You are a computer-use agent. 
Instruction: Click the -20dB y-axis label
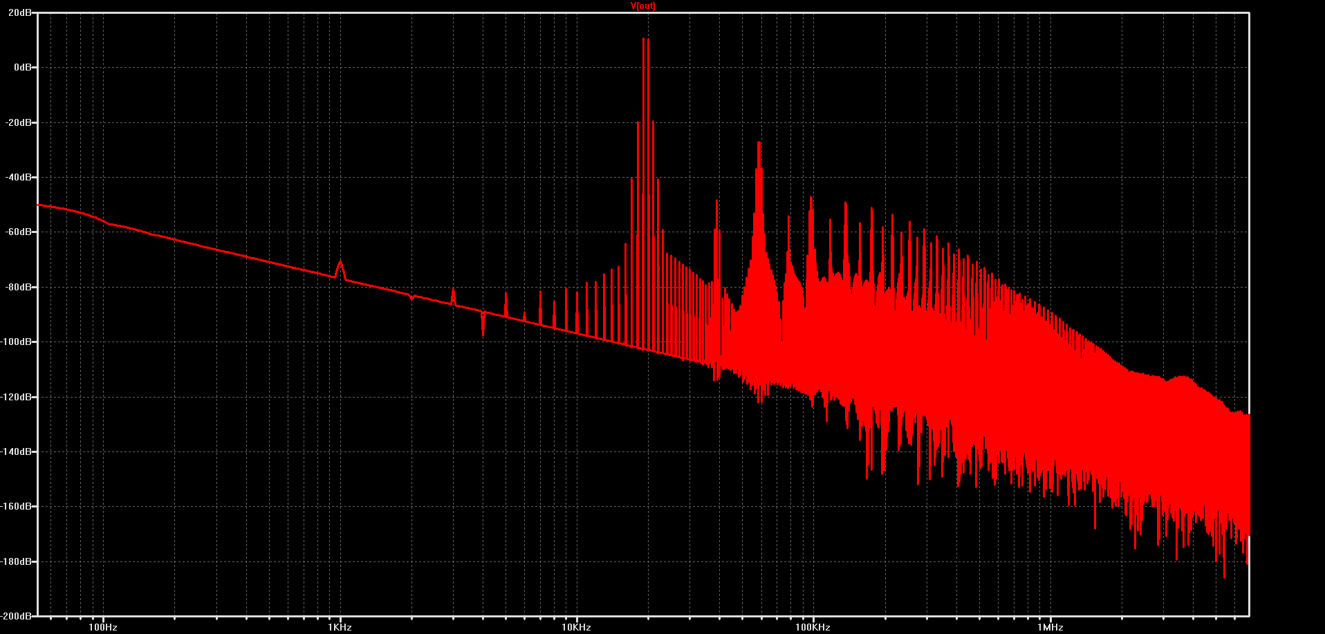click(x=19, y=122)
